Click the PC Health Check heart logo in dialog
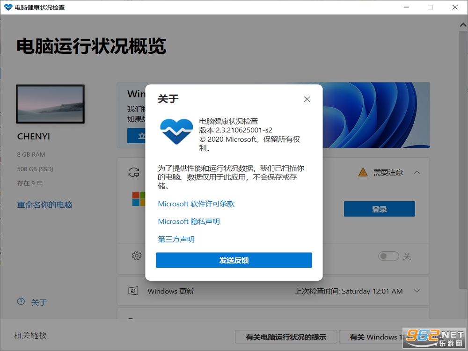This screenshot has height=351, width=468. [176, 131]
